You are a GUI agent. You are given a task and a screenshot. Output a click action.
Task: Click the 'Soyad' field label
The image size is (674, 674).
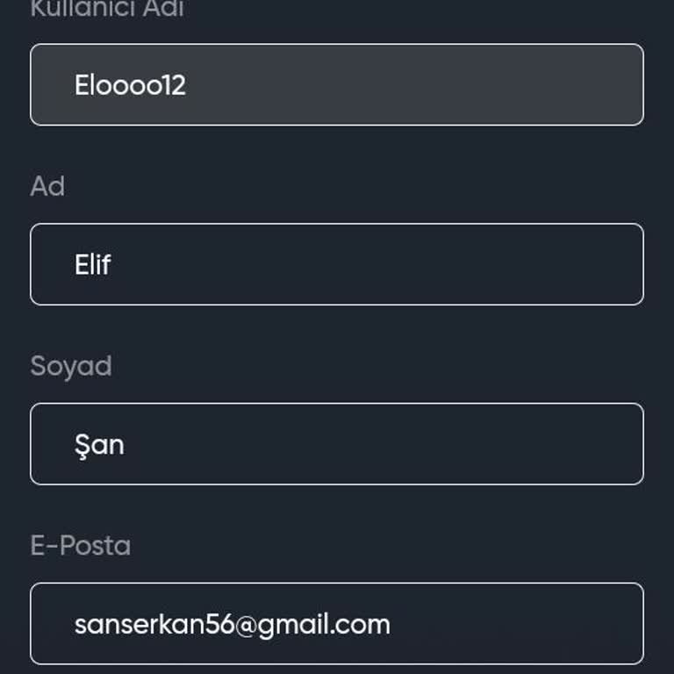pos(71,366)
